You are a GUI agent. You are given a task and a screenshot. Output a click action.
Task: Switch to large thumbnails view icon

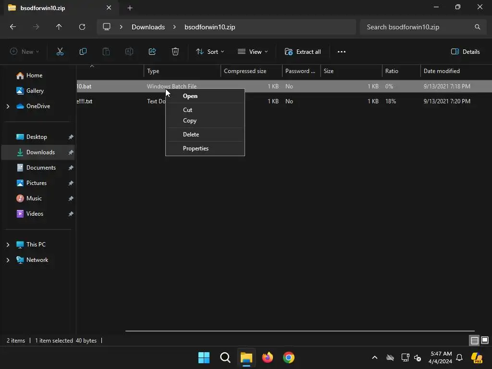(485, 340)
